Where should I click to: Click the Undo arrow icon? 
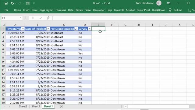click(x=12, y=3)
